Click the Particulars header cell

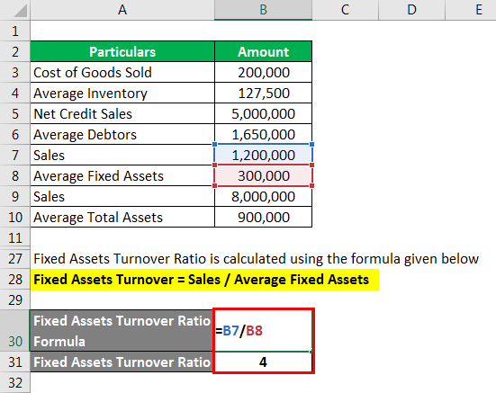coord(122,51)
